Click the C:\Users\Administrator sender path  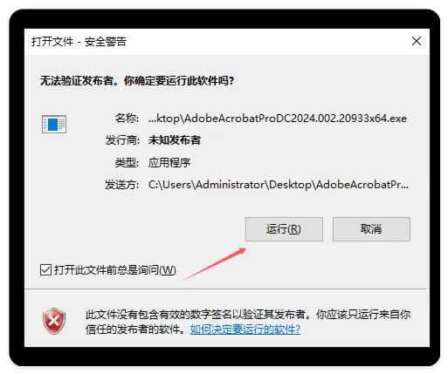coord(279,185)
